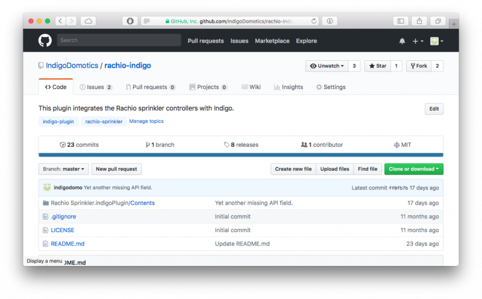The width and height of the screenshot is (482, 299).
Task: Select the Code tab
Action: [x=55, y=87]
